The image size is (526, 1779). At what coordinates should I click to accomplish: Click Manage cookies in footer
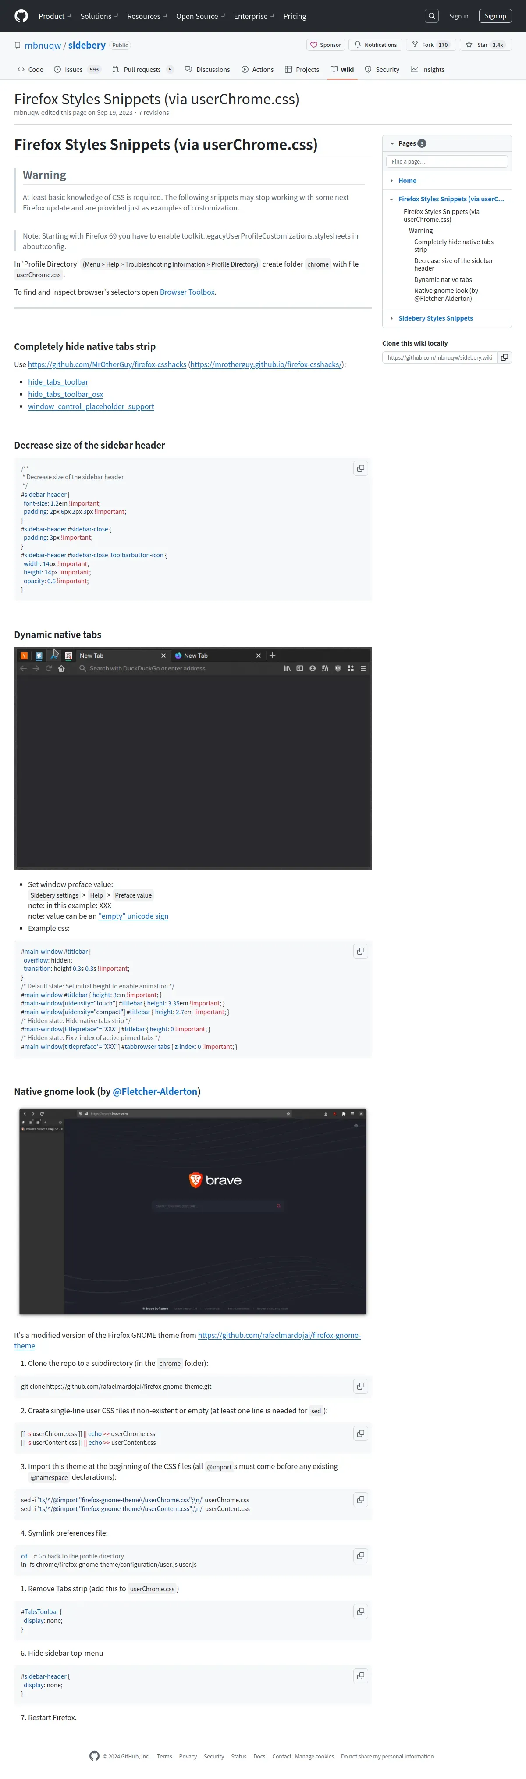click(x=314, y=1756)
